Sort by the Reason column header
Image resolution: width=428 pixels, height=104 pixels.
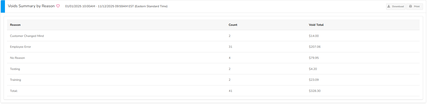(x=15, y=25)
